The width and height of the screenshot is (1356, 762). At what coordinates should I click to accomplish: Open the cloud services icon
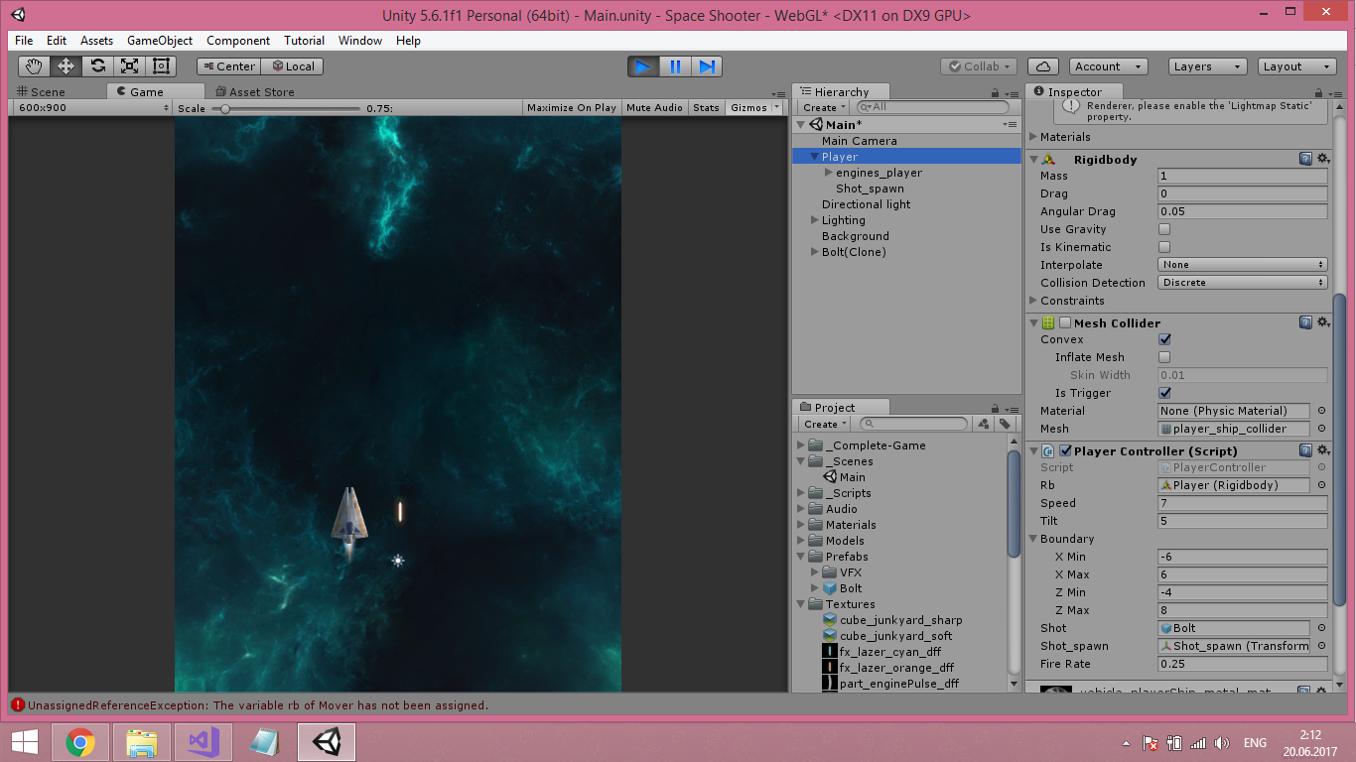pyautogui.click(x=1042, y=66)
